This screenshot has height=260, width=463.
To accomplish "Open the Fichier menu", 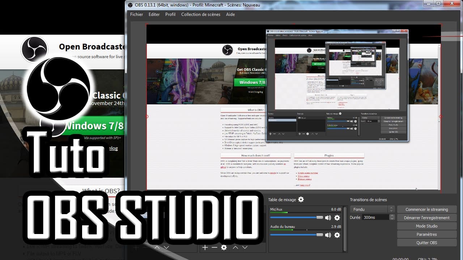I will coord(136,14).
